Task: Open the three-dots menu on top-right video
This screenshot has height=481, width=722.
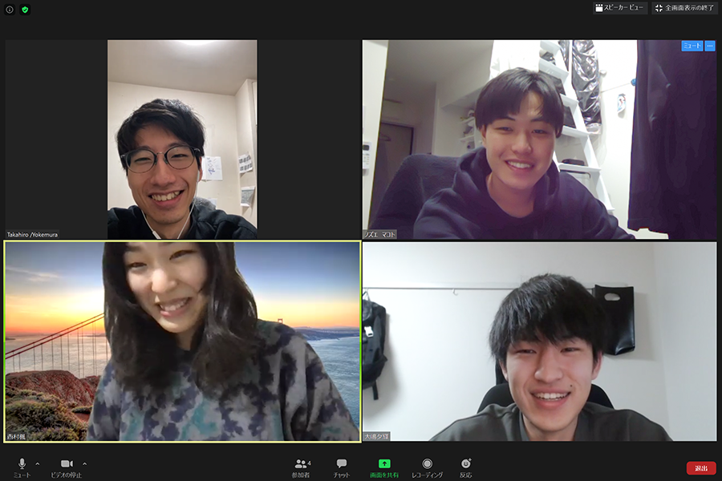Action: 710,46
